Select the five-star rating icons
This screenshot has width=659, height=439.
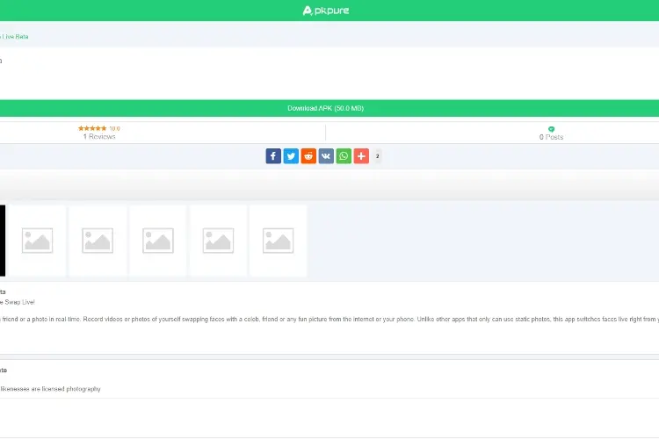pos(92,128)
